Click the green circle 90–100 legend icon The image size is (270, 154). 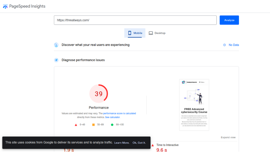[x=112, y=125]
